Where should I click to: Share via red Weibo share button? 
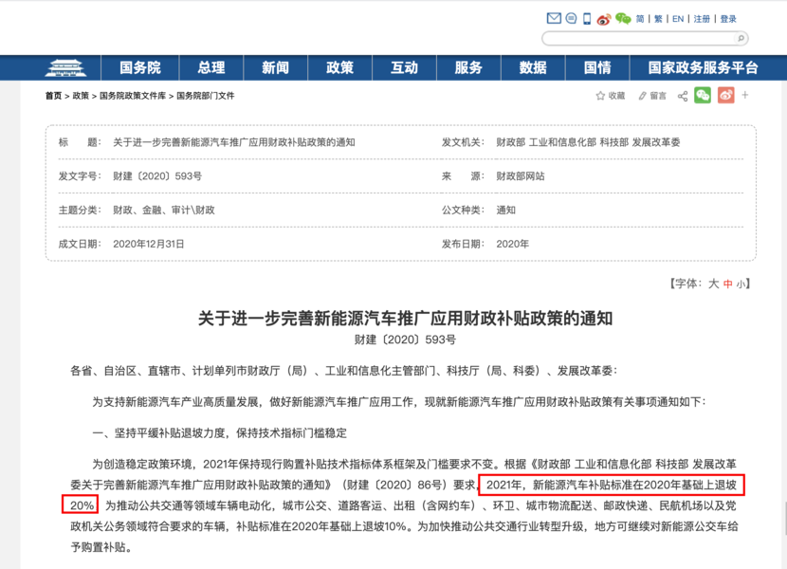[x=725, y=95]
